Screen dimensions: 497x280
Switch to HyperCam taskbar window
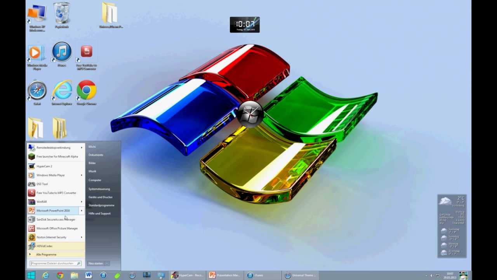point(188,275)
